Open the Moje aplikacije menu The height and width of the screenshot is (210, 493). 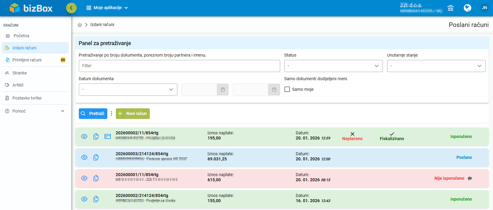[107, 8]
